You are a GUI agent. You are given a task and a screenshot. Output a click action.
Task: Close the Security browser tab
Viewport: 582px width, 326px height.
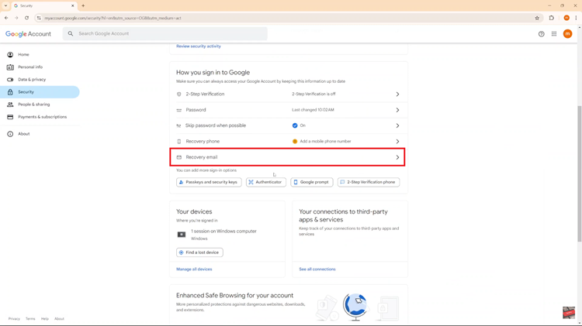(x=73, y=5)
